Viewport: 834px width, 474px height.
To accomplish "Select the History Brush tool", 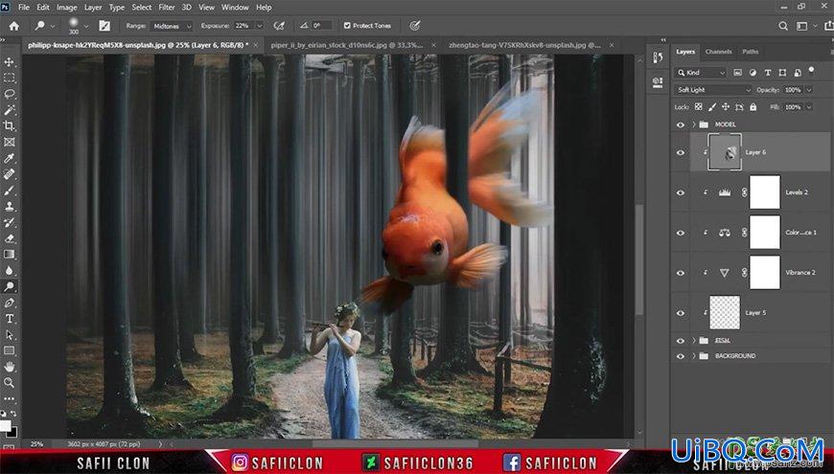I will (x=9, y=222).
